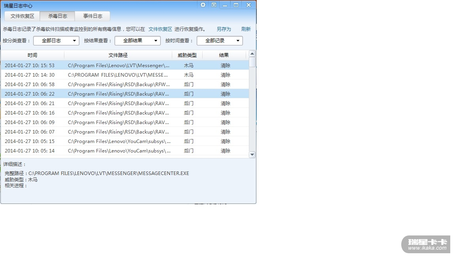Image resolution: width=455 pixels, height=256 pixels.
Task: Click the 威胁类型：木马 detail line
Action: (x=21, y=180)
